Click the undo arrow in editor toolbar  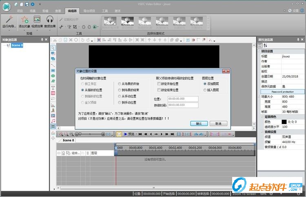coord(83,40)
